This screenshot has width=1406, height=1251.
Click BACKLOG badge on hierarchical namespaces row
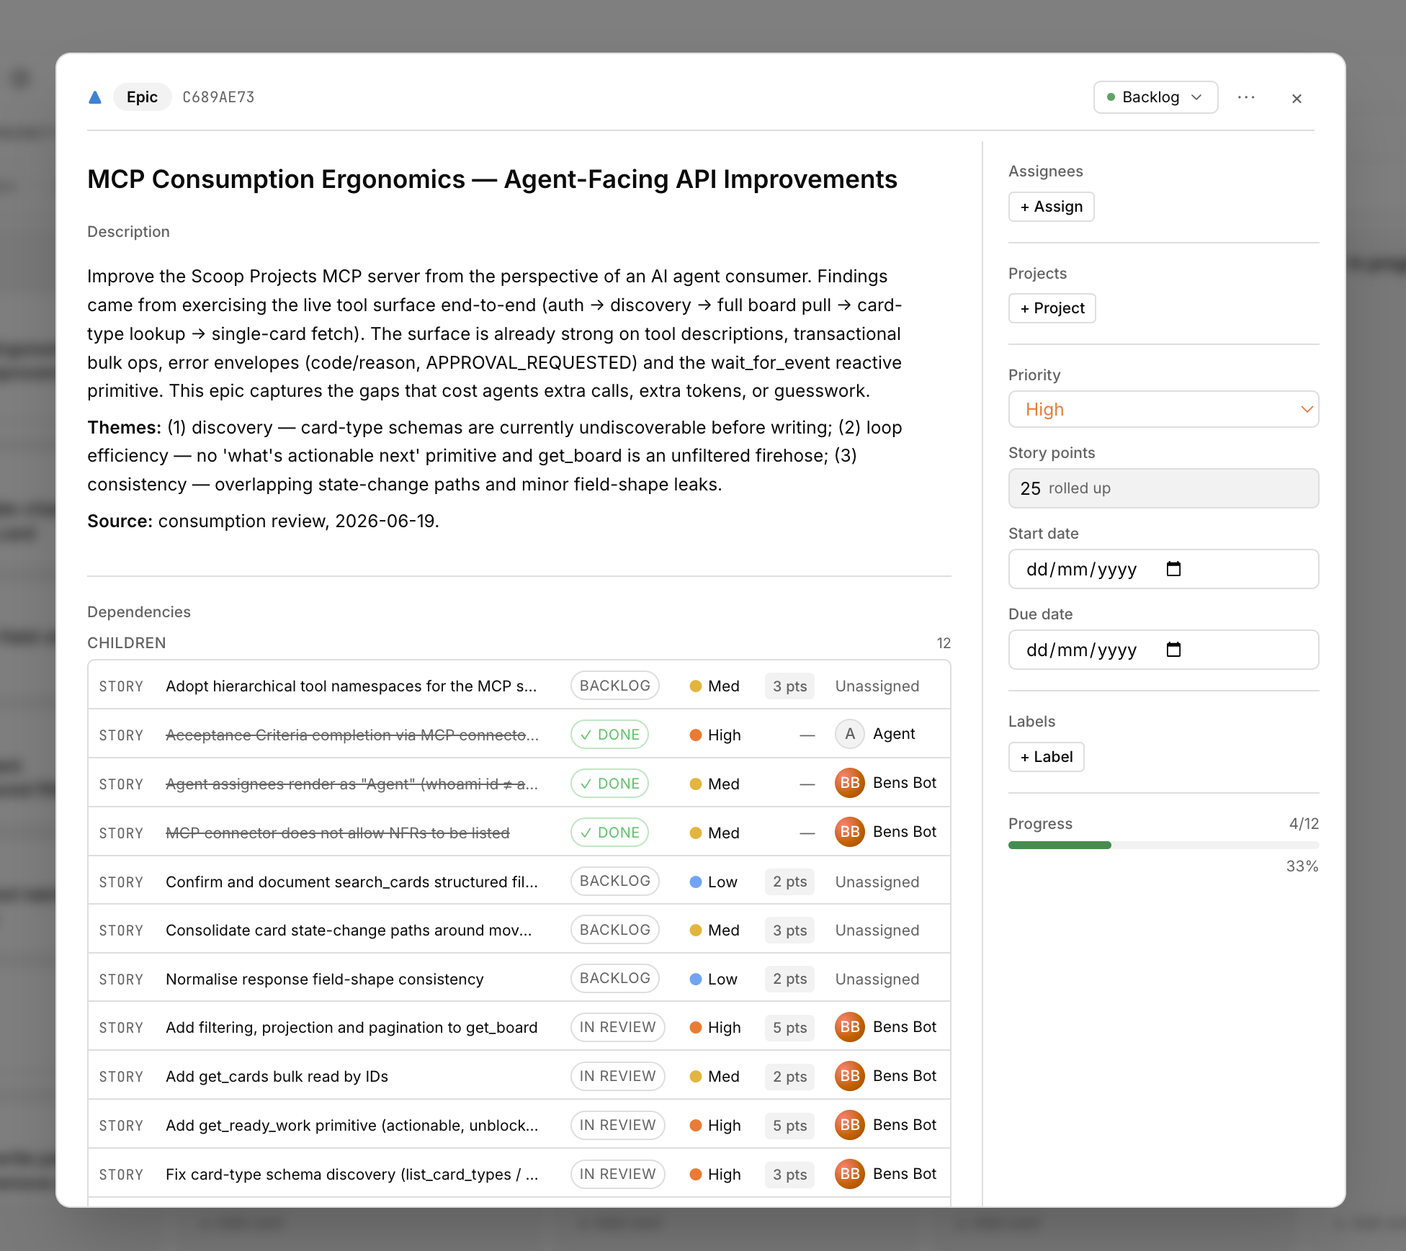click(x=614, y=686)
